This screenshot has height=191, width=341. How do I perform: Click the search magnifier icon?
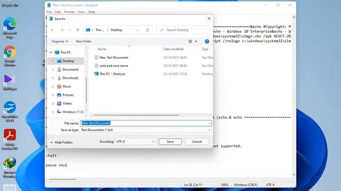pyautogui.click(x=161, y=30)
